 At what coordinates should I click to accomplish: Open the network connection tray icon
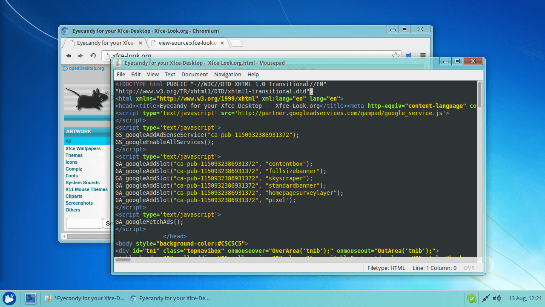(x=485, y=298)
